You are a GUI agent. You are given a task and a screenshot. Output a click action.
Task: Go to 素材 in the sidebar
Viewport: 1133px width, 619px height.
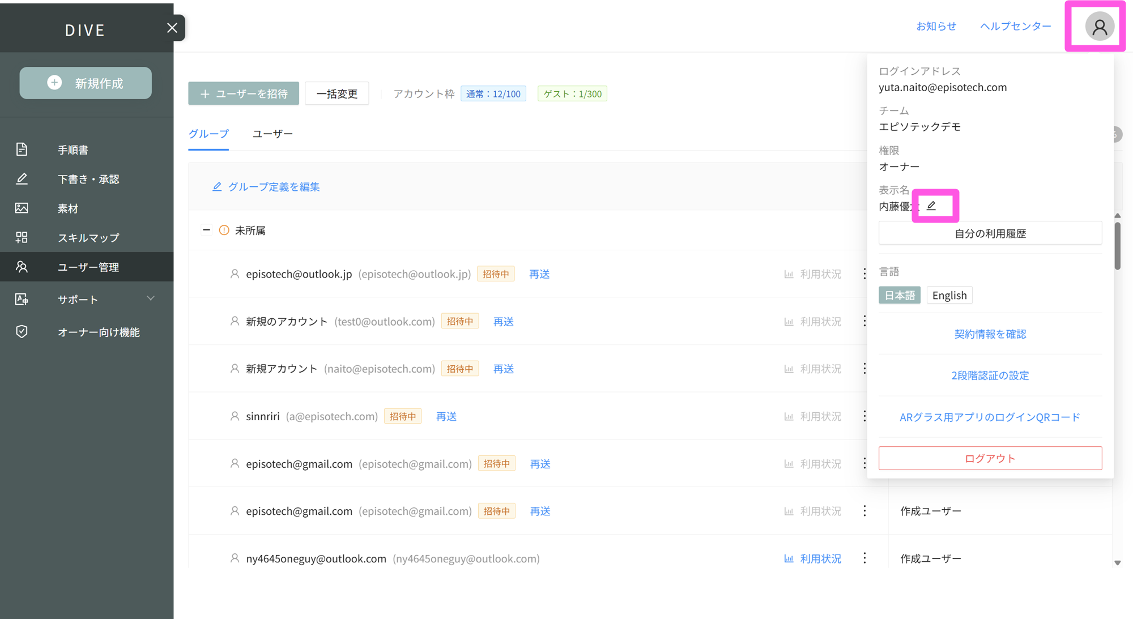click(x=67, y=208)
